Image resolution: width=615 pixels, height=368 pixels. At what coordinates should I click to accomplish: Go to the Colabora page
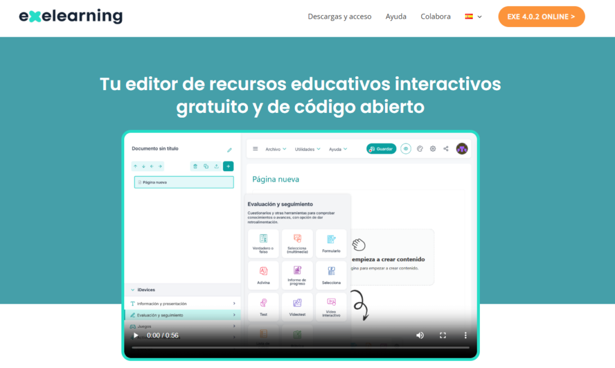(435, 16)
